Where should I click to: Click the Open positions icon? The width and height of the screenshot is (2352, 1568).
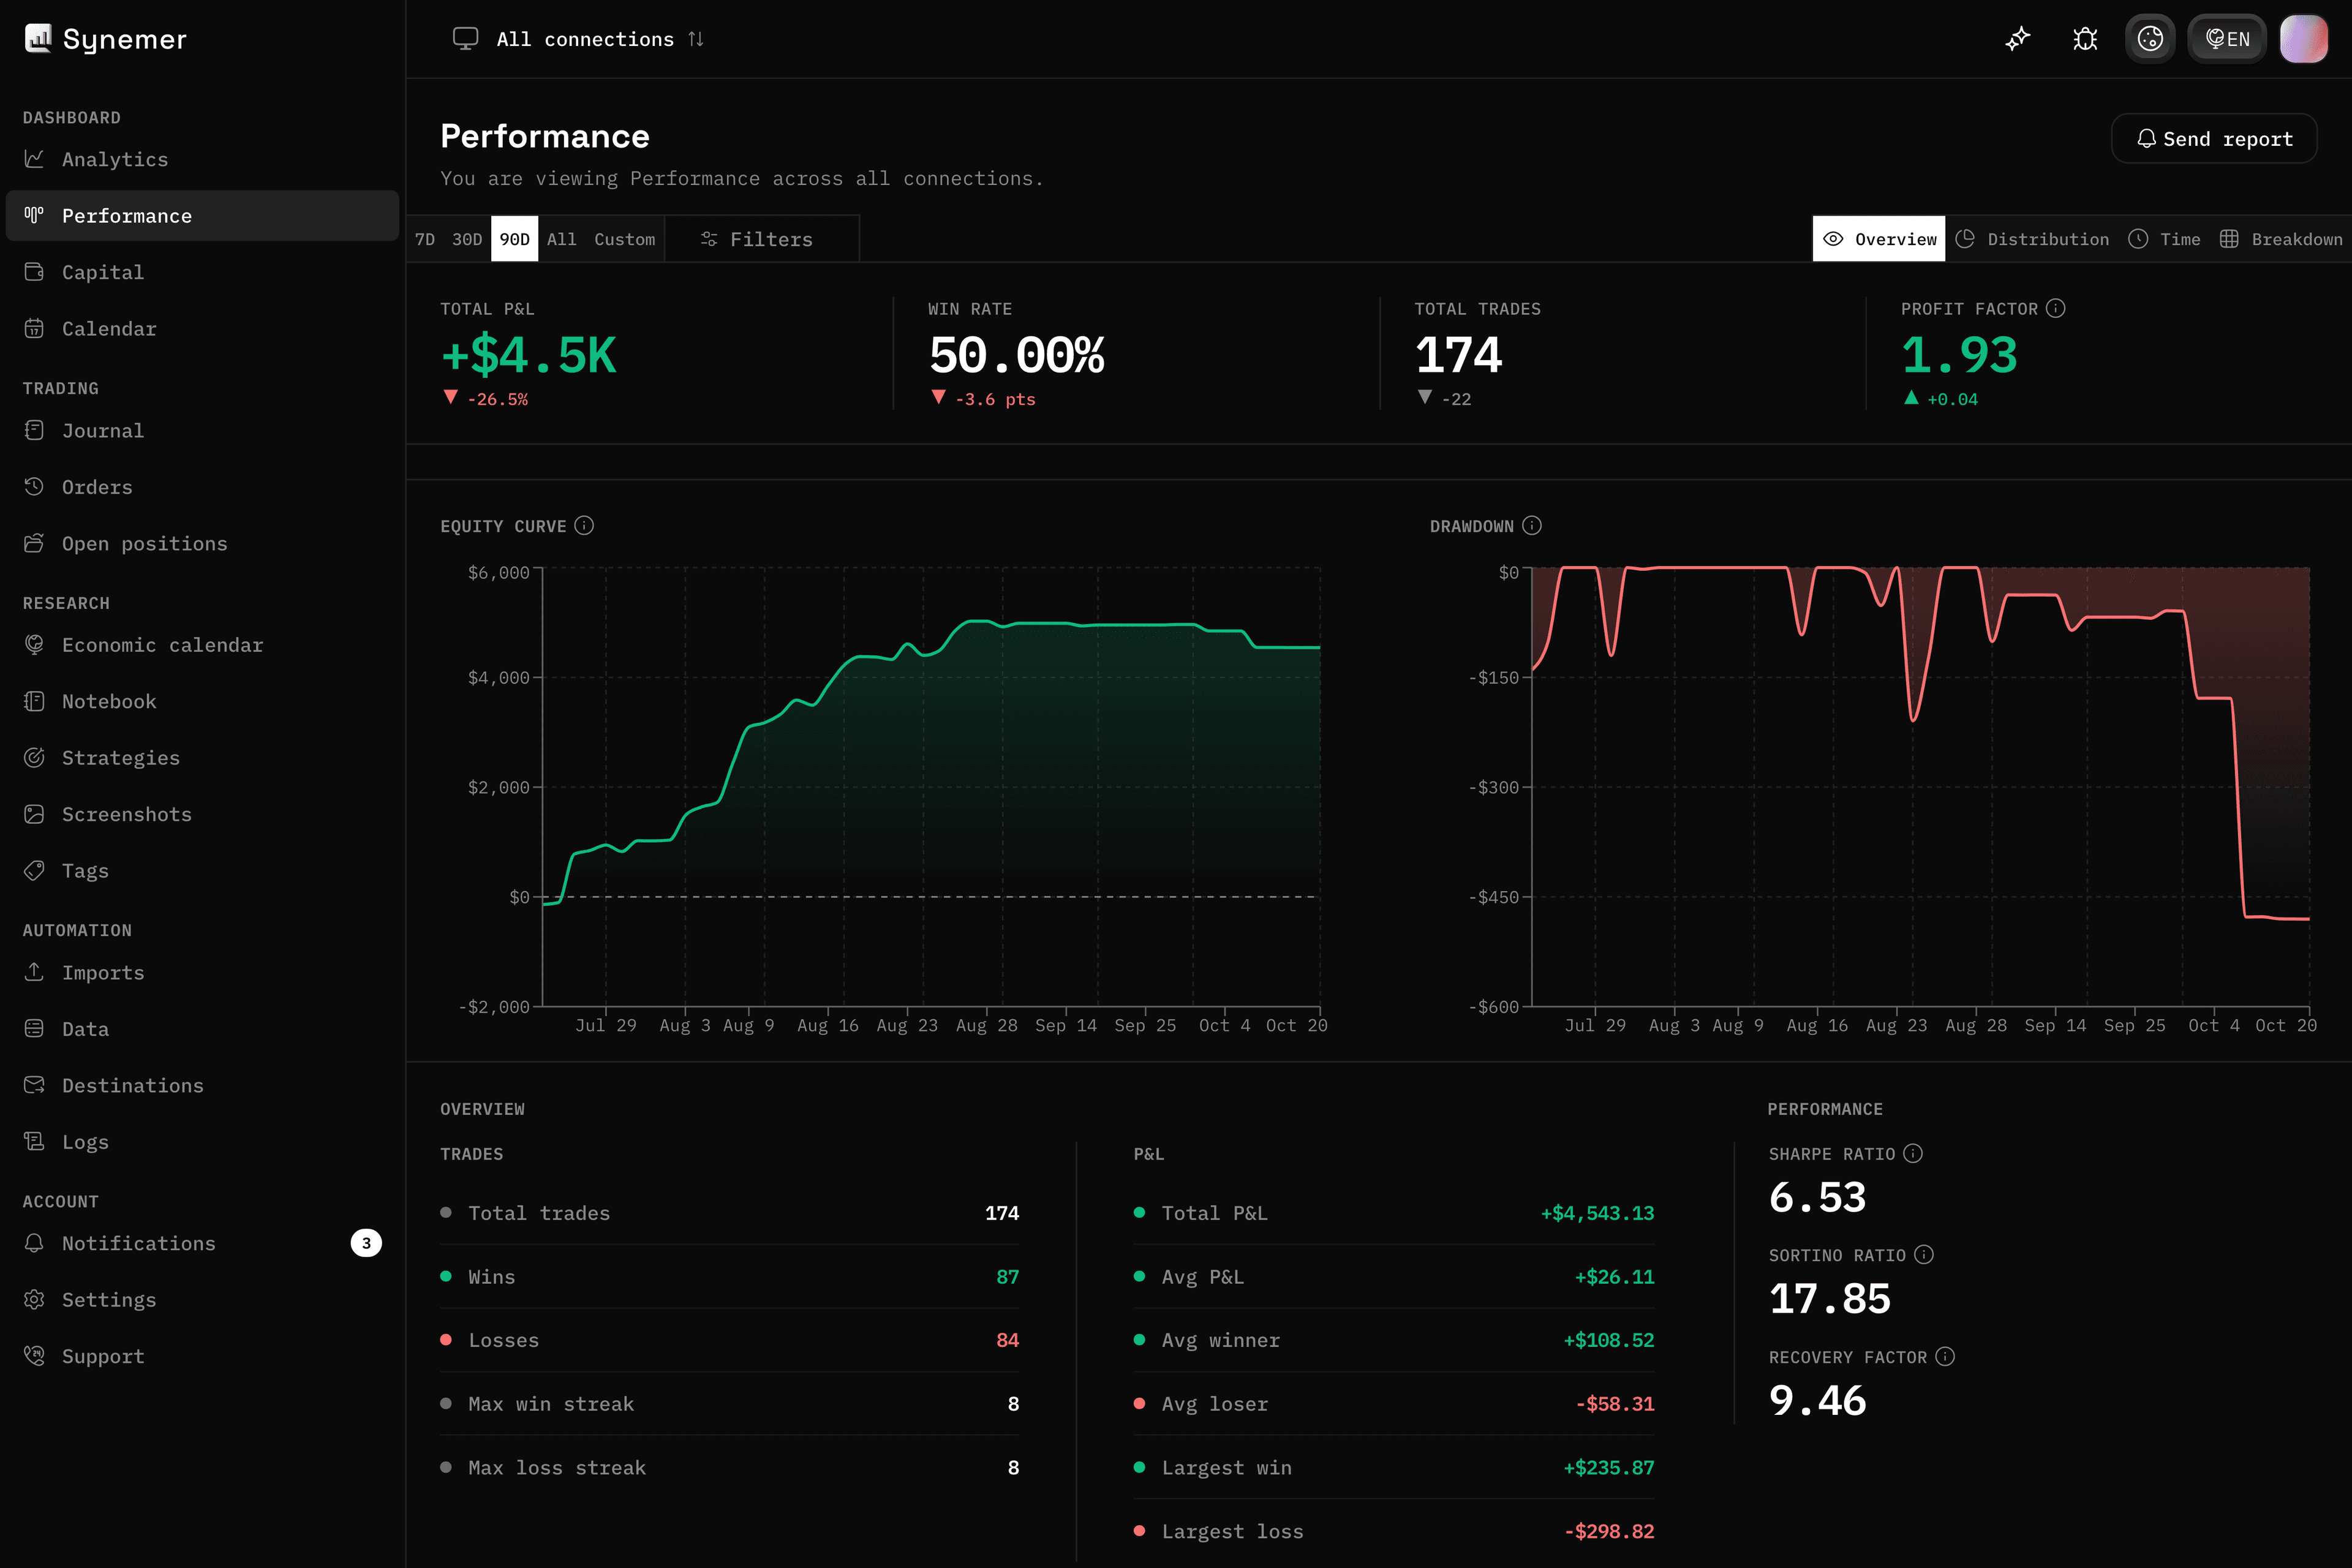[x=34, y=543]
